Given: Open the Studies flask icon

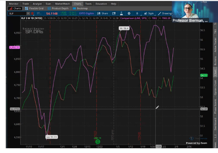Looking at the screenshot, I should [x=121, y=13].
